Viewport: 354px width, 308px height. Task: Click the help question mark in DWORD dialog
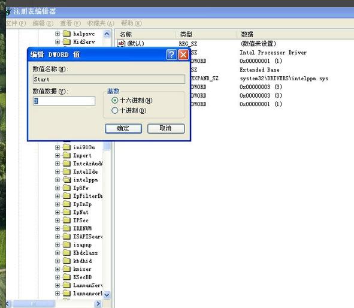(171, 55)
